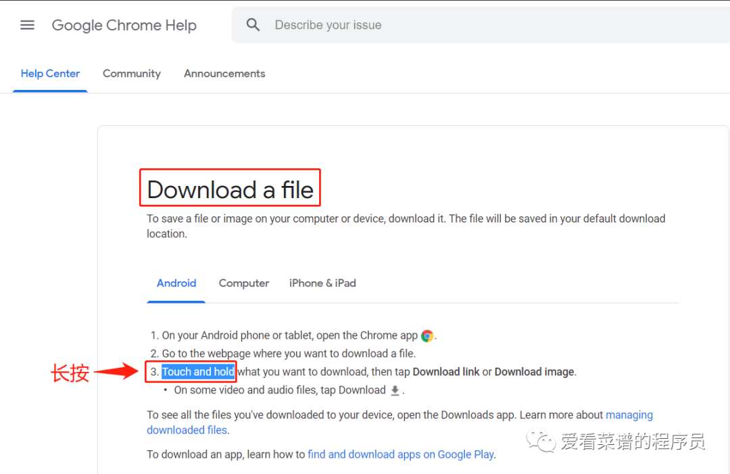This screenshot has width=730, height=474.
Task: Click the Download a file heading
Action: click(x=230, y=189)
